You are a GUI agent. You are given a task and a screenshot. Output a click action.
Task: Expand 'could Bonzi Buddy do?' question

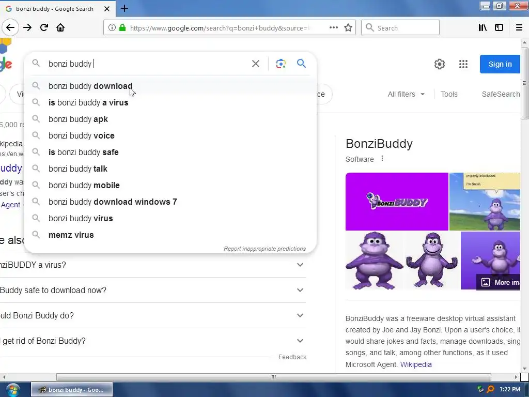(153, 316)
